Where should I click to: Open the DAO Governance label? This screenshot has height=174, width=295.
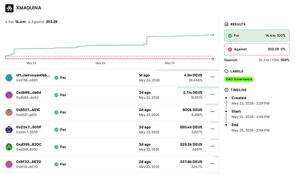[x=239, y=79]
